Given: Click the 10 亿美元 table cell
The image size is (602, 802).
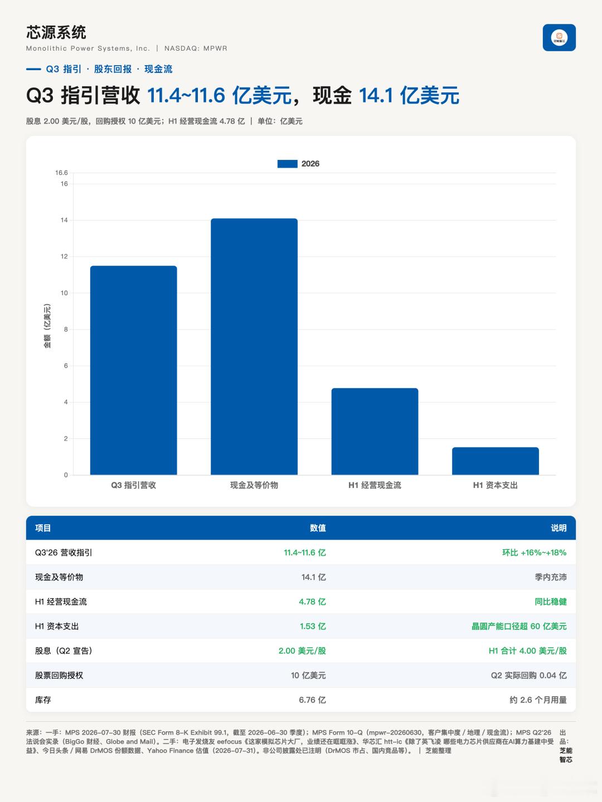Looking at the screenshot, I should coord(308,675).
